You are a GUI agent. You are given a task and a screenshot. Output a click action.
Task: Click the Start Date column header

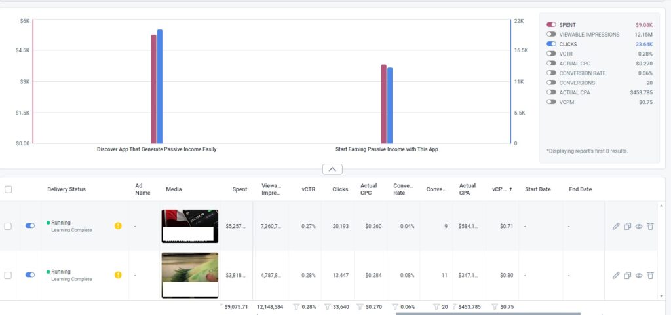pos(538,189)
